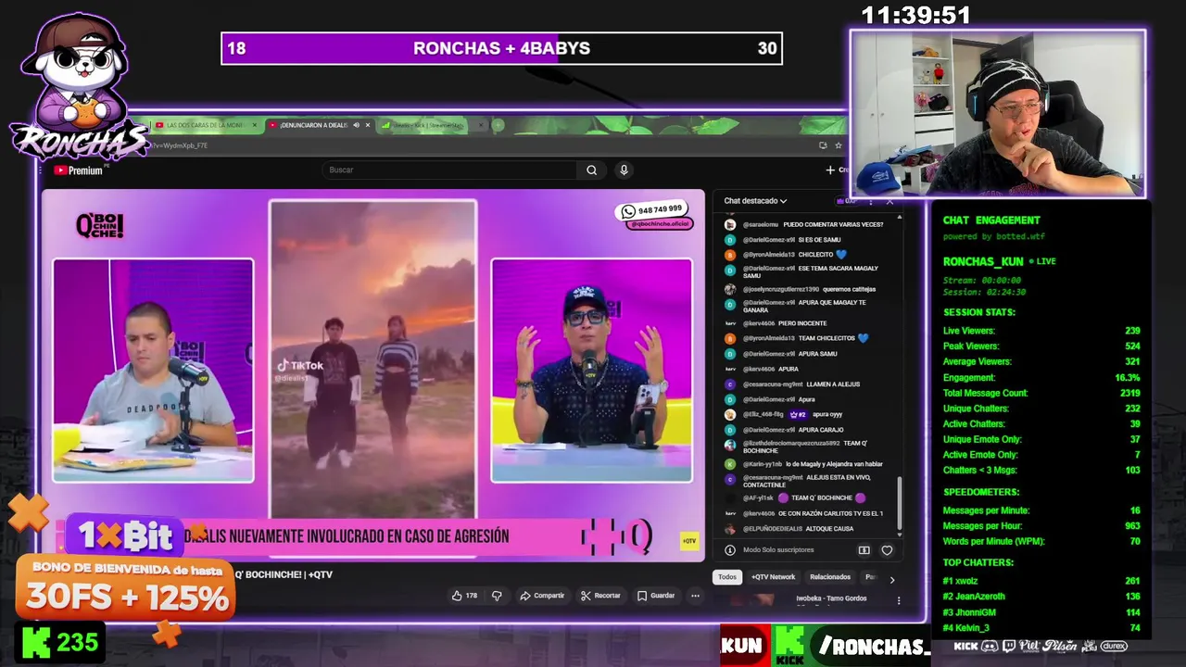Image resolution: width=1186 pixels, height=667 pixels.
Task: Like the video with 178 likes
Action: click(x=464, y=596)
